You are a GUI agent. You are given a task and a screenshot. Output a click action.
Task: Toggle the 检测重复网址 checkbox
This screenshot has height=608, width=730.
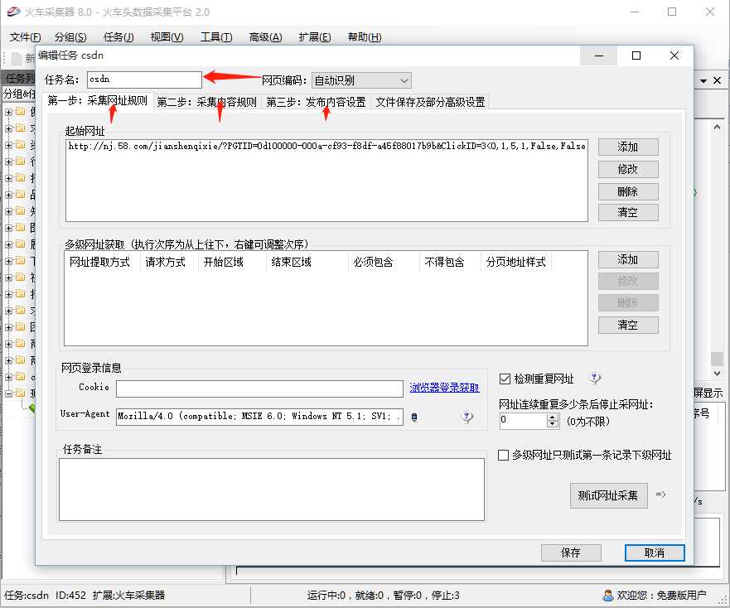pos(505,379)
